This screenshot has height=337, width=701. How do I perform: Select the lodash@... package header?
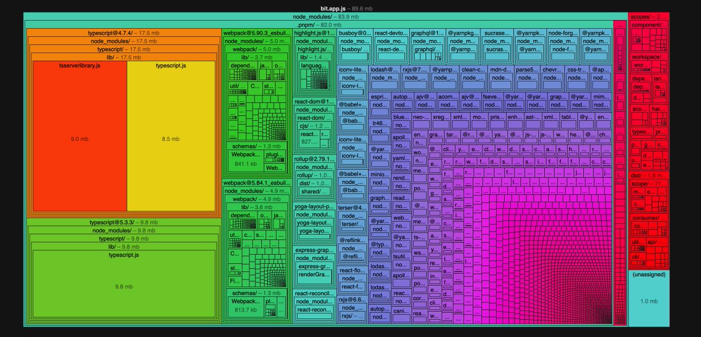pyautogui.click(x=384, y=70)
